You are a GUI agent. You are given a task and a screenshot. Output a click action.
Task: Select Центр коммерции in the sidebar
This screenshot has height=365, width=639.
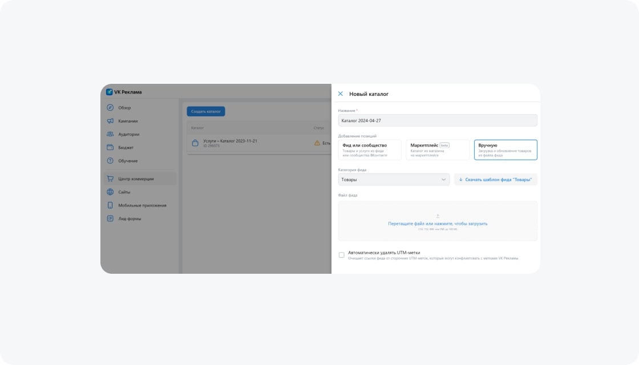[x=139, y=179]
